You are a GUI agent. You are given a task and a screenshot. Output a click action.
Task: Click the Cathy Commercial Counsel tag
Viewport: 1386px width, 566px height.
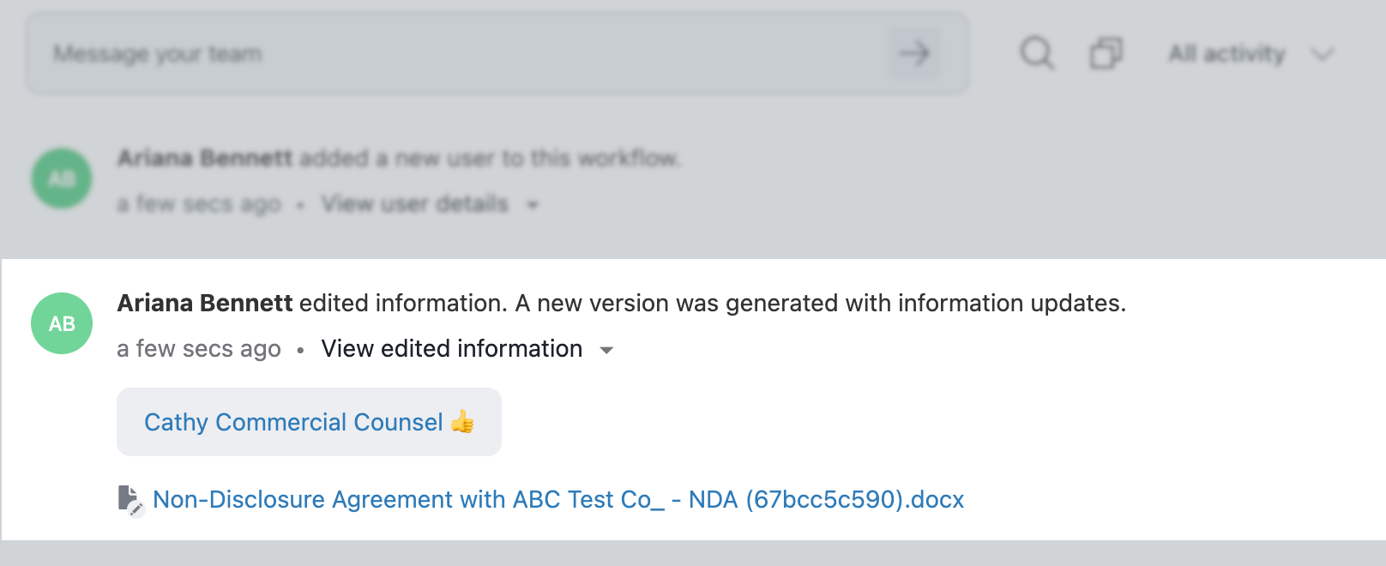[x=309, y=422]
